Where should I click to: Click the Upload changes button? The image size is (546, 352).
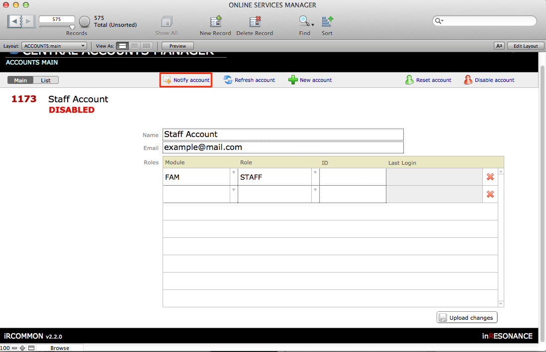coord(466,318)
